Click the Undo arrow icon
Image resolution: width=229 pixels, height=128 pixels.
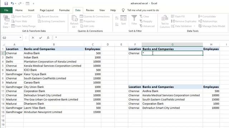click(12, 3)
